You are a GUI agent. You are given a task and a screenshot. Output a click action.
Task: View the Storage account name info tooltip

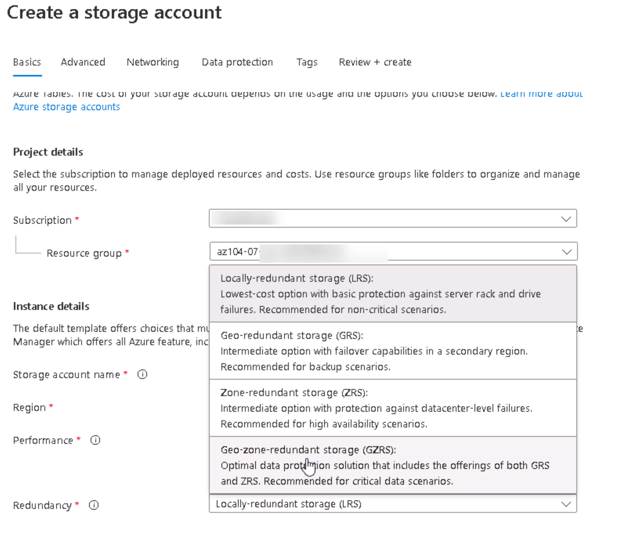pyautogui.click(x=142, y=374)
